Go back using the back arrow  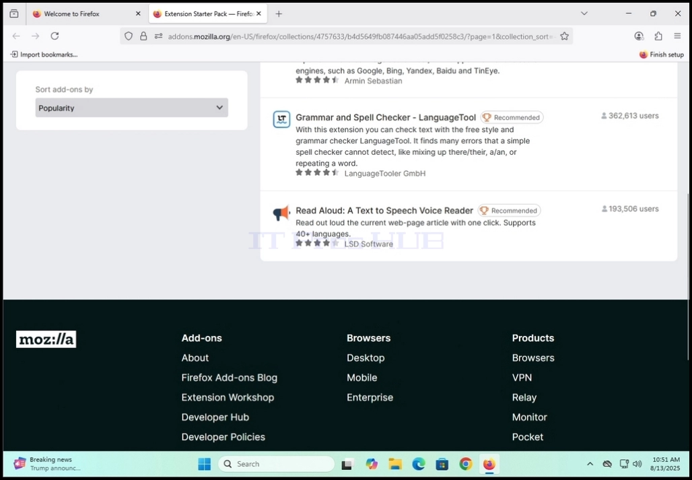pyautogui.click(x=16, y=36)
